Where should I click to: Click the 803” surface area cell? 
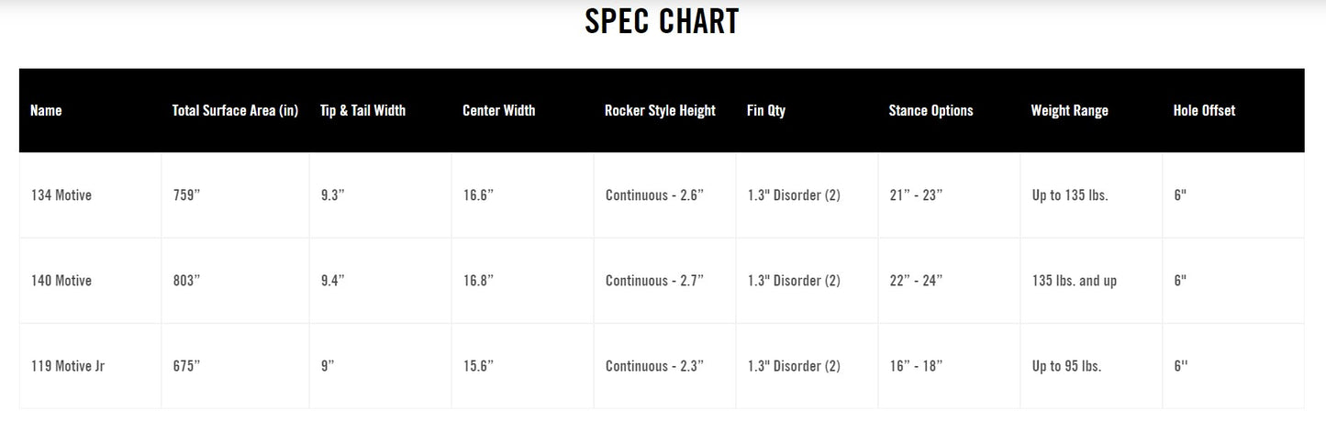tap(186, 281)
